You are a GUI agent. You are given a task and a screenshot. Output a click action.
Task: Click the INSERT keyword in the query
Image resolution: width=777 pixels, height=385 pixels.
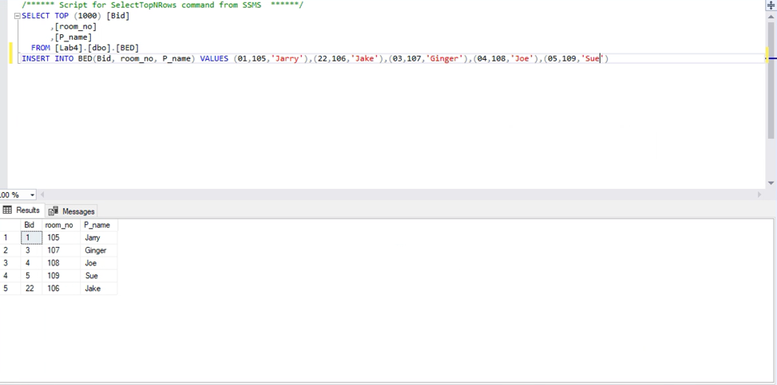tap(36, 58)
